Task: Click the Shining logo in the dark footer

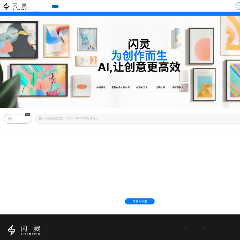Action: (x=24, y=230)
